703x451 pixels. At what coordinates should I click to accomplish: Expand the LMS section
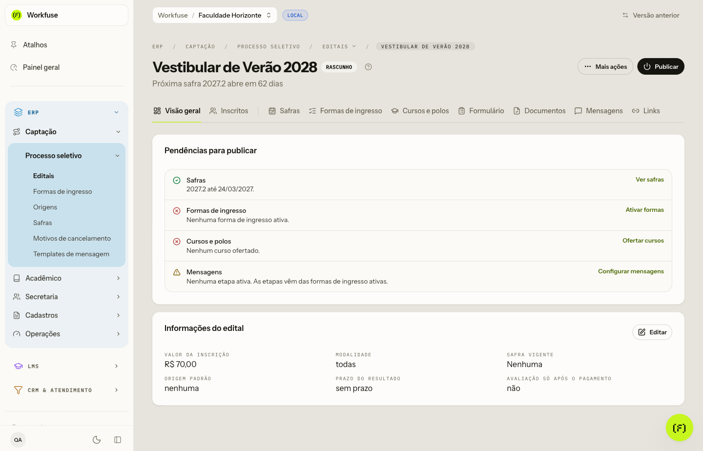point(66,366)
